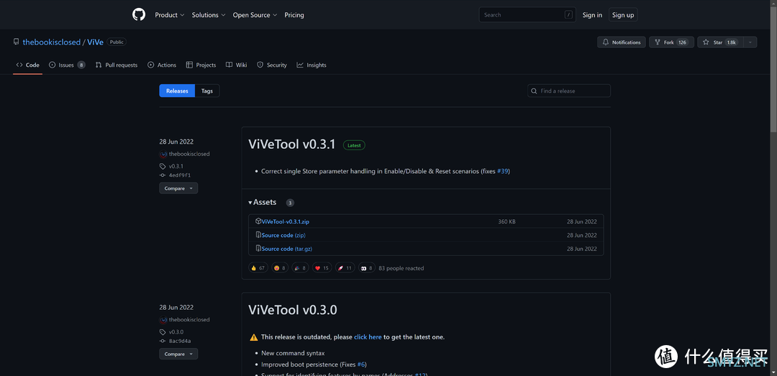The width and height of the screenshot is (777, 376).
Task: Open commit 4edf9f1
Action: (179, 175)
